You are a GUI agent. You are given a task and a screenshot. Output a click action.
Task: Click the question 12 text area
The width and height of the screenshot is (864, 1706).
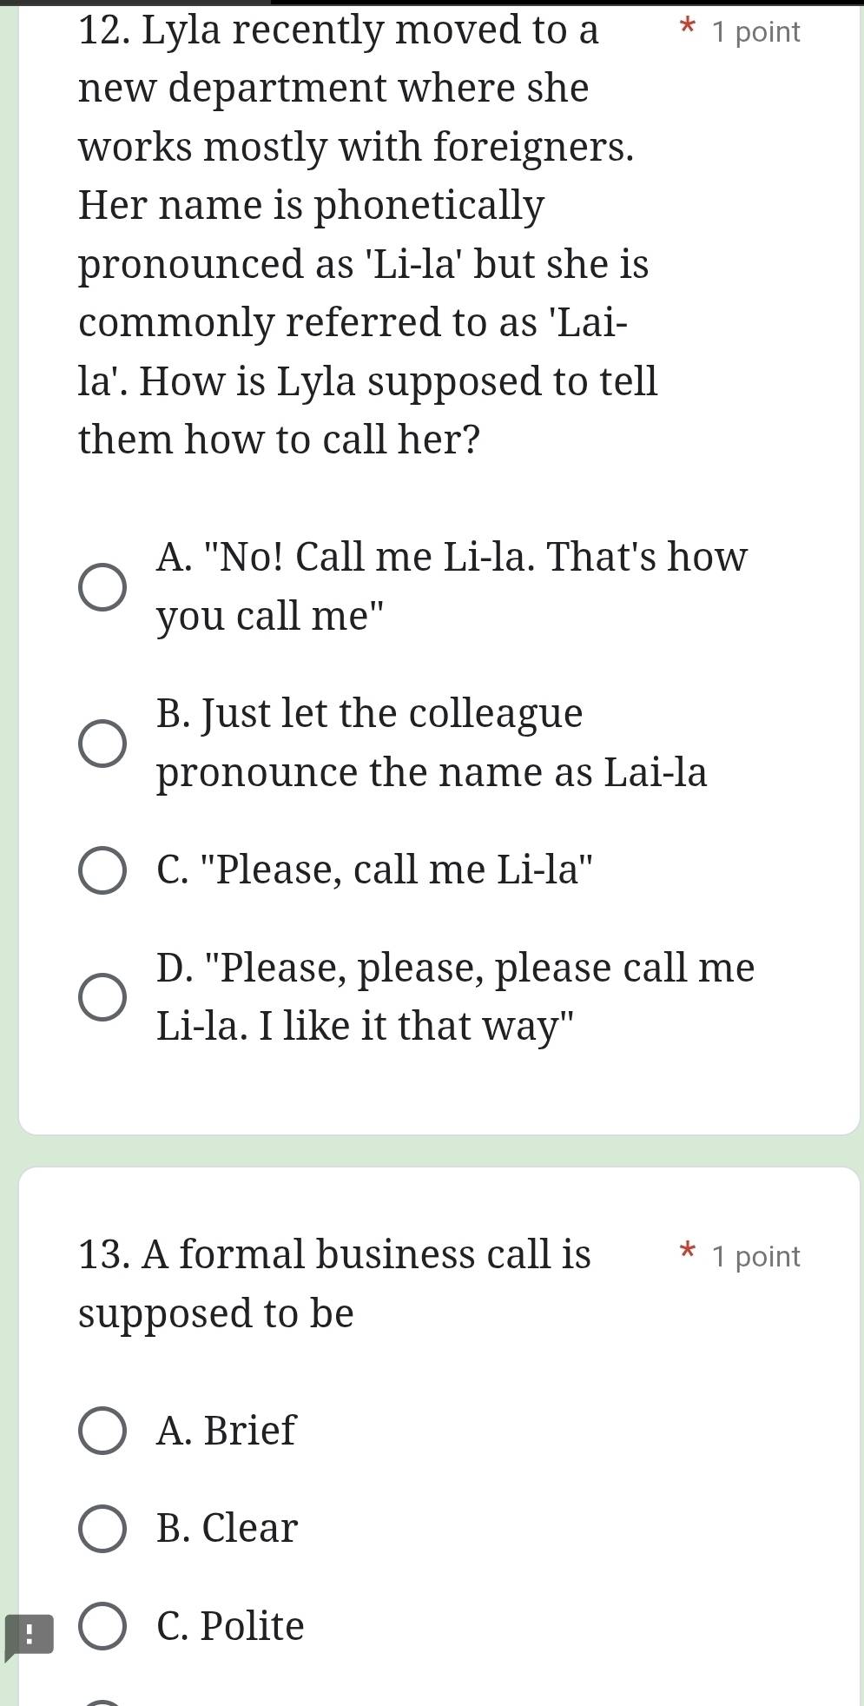click(x=365, y=235)
